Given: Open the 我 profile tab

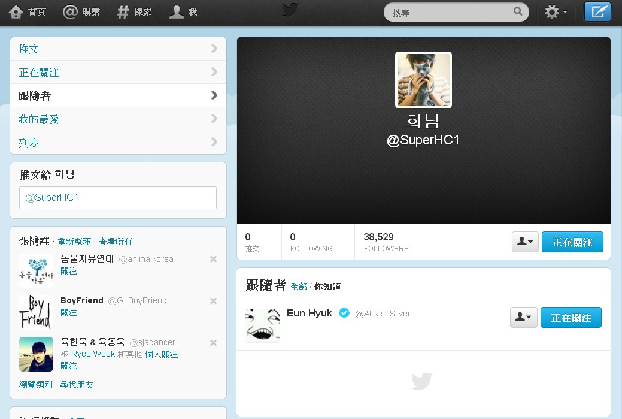Looking at the screenshot, I should (183, 12).
